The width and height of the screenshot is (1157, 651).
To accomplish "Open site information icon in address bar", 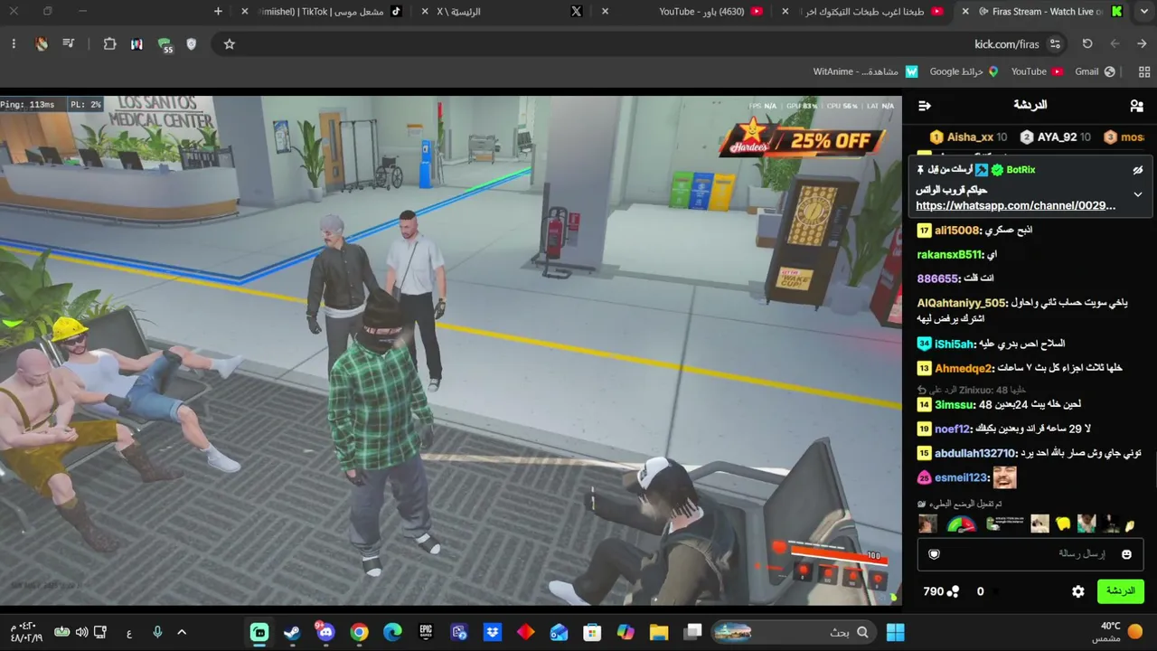I will pyautogui.click(x=1055, y=43).
